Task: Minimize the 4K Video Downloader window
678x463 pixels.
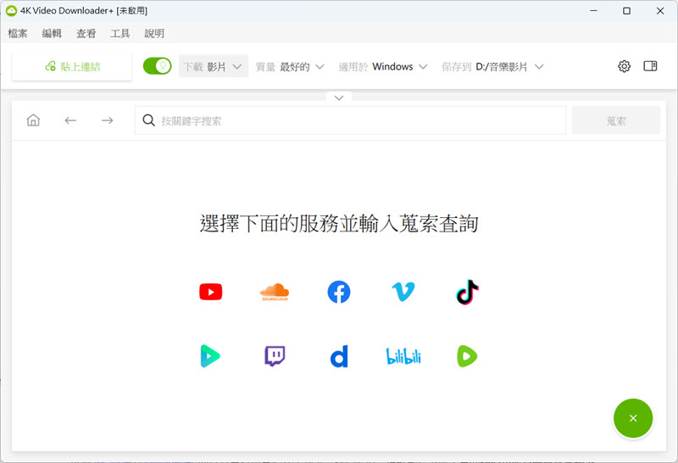Action: pos(594,11)
